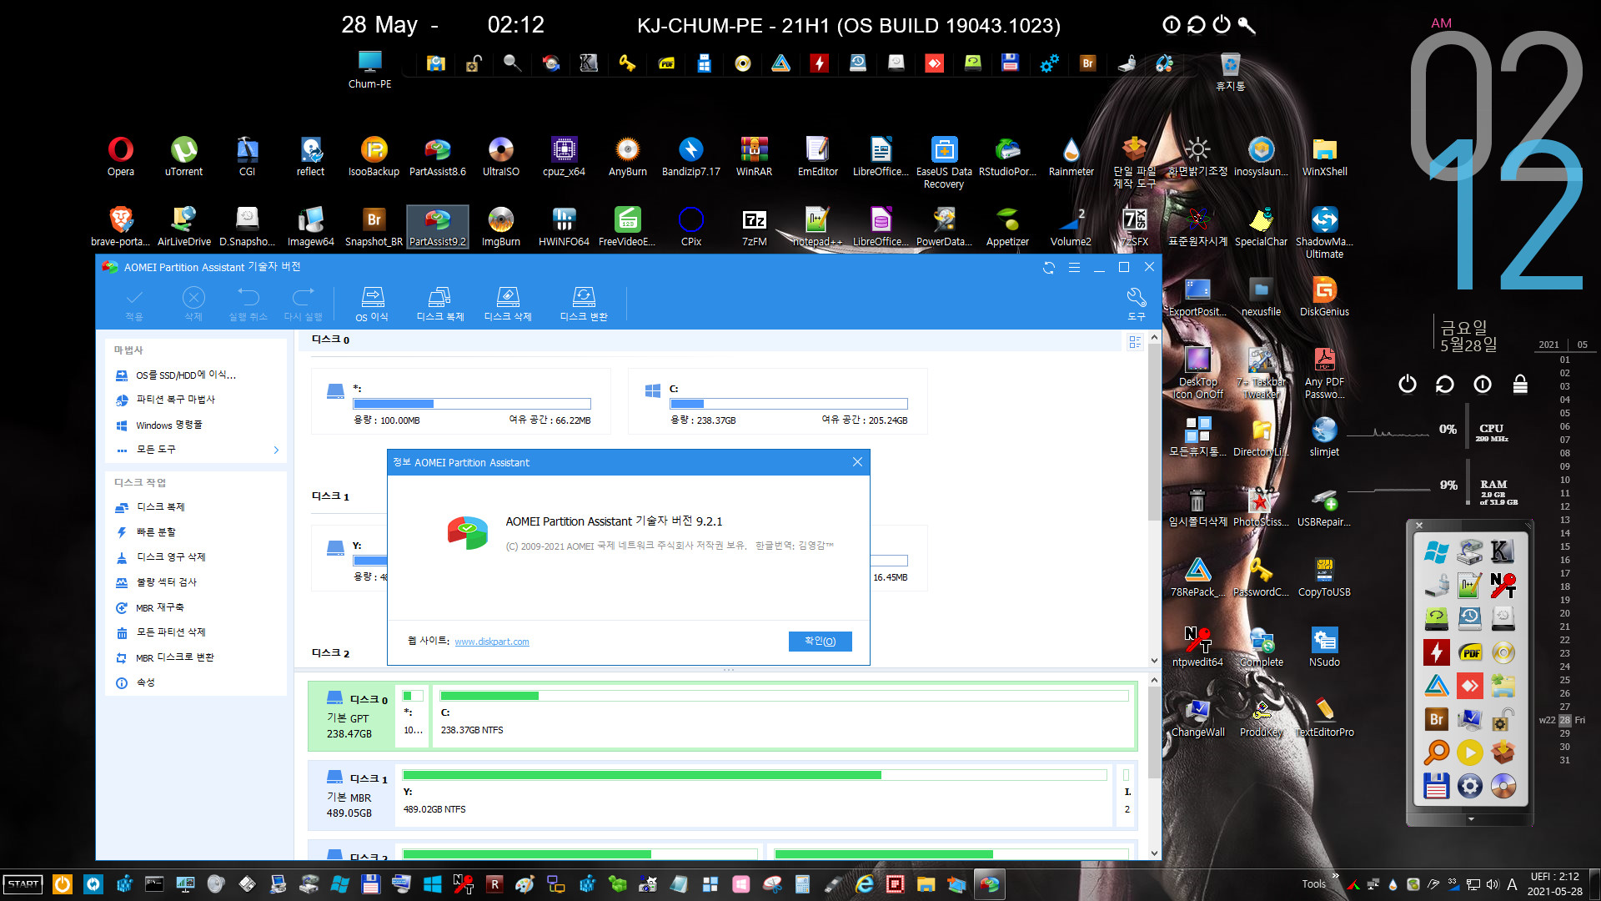The height and width of the screenshot is (901, 1601).
Task: Click the lower disk map vertical scrollbar
Action: coord(1154,732)
